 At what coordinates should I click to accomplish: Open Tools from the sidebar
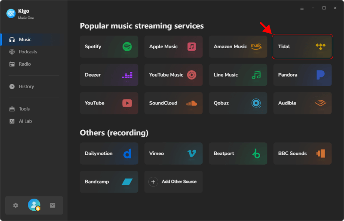click(x=24, y=109)
